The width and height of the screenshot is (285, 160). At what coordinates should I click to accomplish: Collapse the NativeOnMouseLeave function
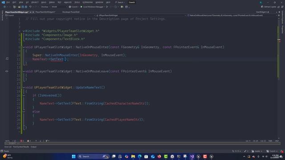point(24,71)
